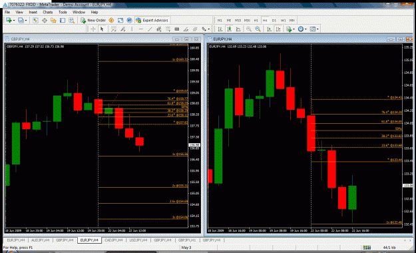Open the Terminal panel icon

[x=63, y=20]
